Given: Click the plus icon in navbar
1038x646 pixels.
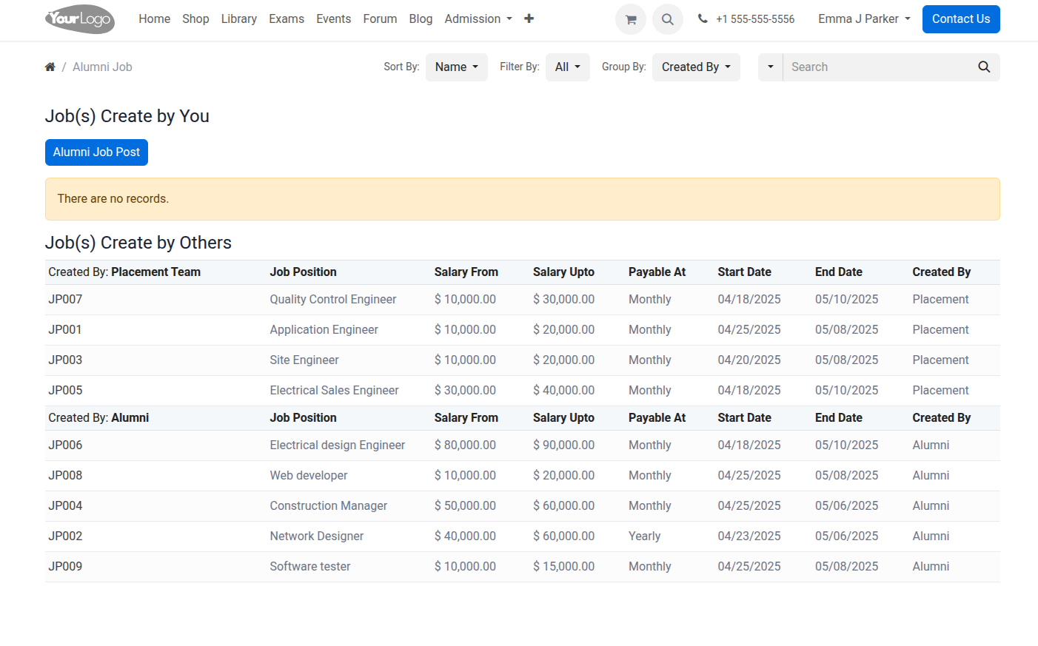Looking at the screenshot, I should [529, 18].
